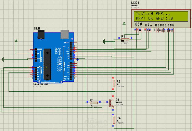Click the R3 resistor near the LCD
Viewport: 192px width, 131px height.
125,39
